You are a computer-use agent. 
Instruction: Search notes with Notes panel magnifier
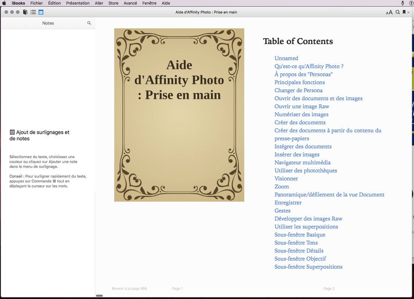89,23
